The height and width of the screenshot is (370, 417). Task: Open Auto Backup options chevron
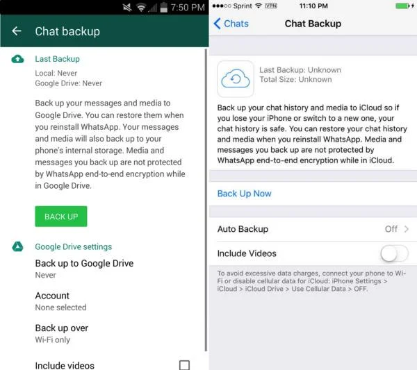tap(407, 229)
